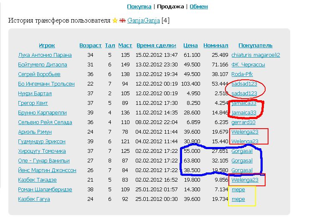This screenshot has width=309, height=218.
Task: Sort table by Цена column header
Action: click(x=190, y=45)
